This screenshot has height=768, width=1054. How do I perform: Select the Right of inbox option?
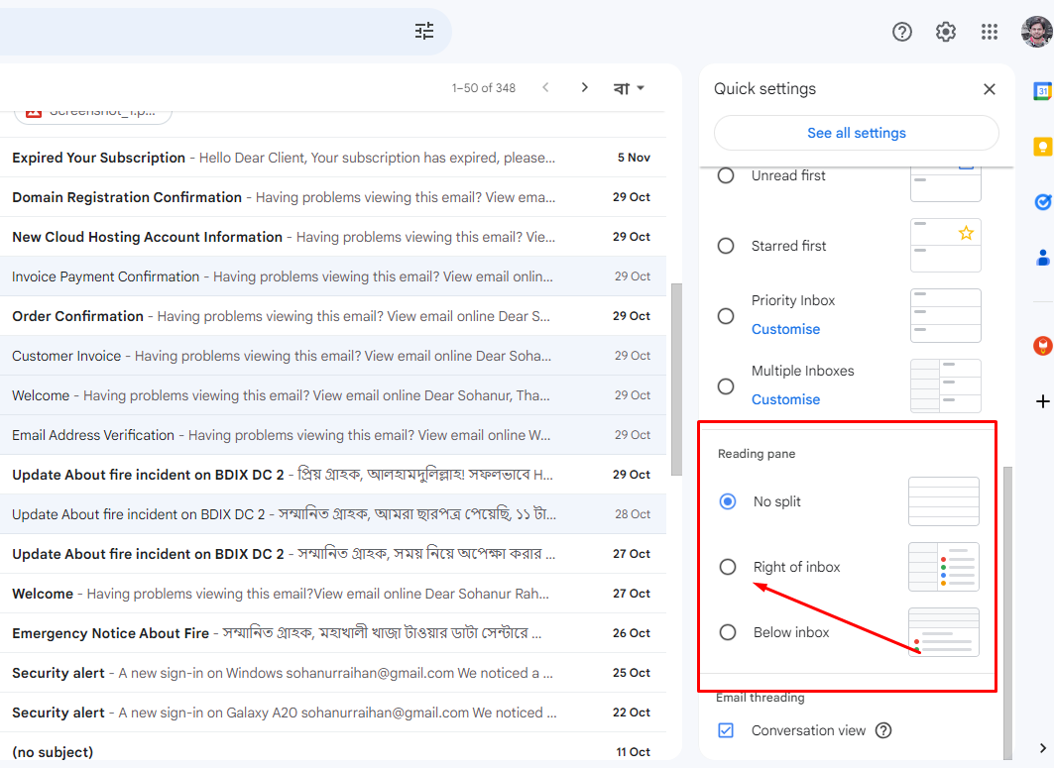point(728,567)
